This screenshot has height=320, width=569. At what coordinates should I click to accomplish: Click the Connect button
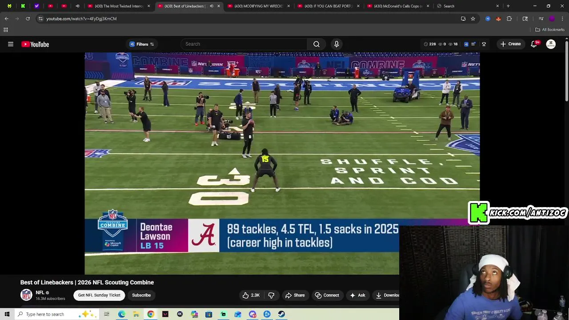click(327, 295)
